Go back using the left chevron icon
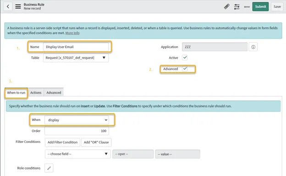 (x=8, y=6)
